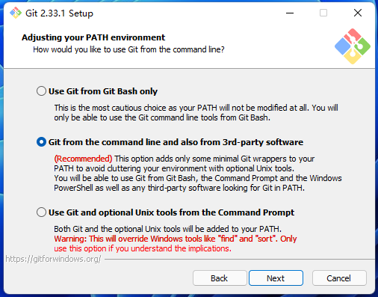
Task: Click the red warning about overriding Windows tools
Action: (x=176, y=243)
